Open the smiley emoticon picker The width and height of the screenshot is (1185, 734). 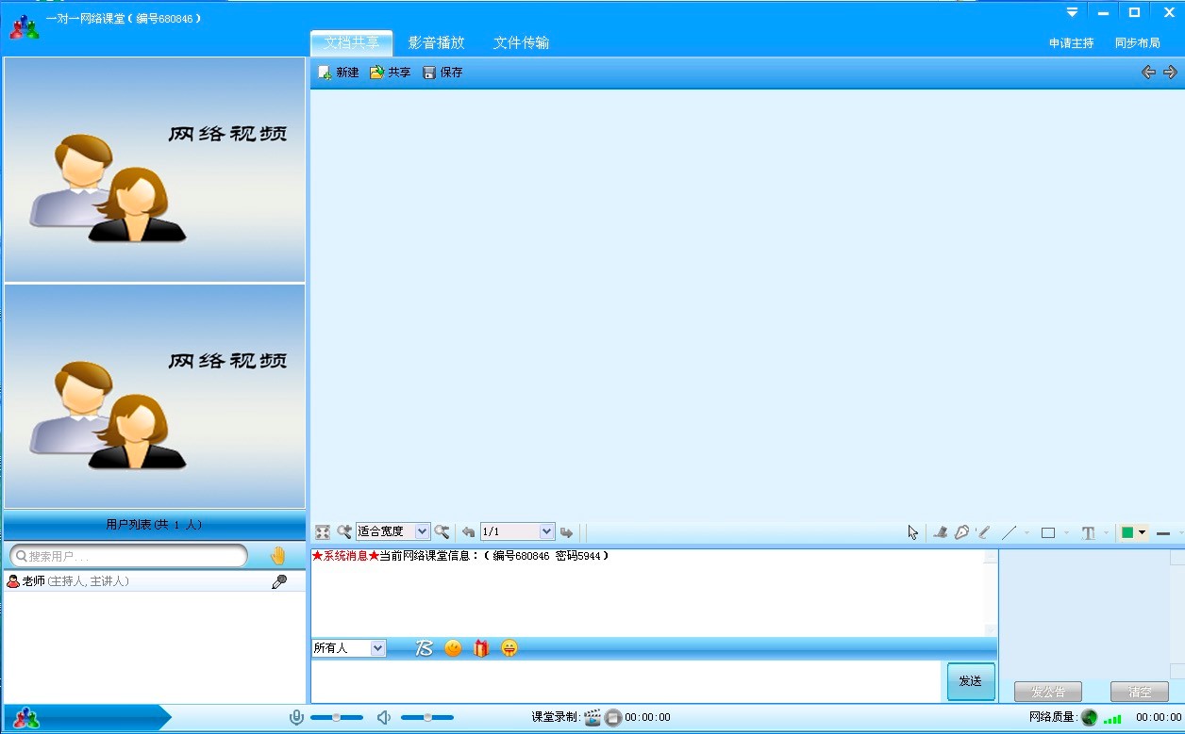pyautogui.click(x=453, y=648)
